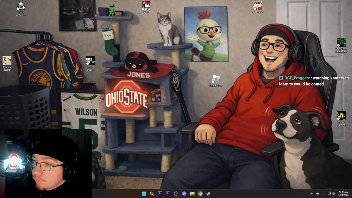This screenshot has height=198, width=352.
Task: Open the Windows Start menu
Action: pos(144,194)
